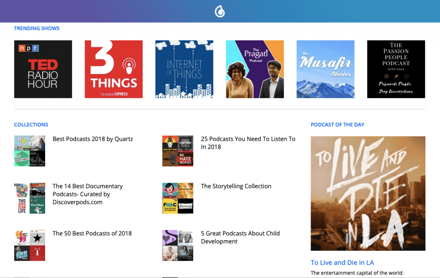
Task: Open 5 Great Podcasts About Child Development
Action: (240, 237)
